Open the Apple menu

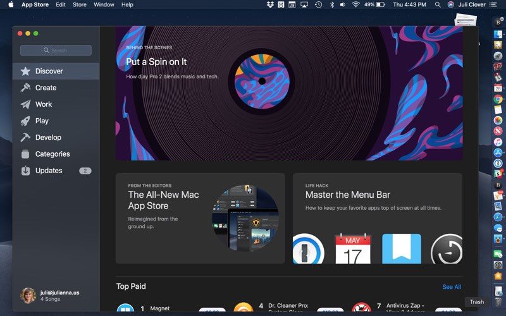tap(11, 4)
